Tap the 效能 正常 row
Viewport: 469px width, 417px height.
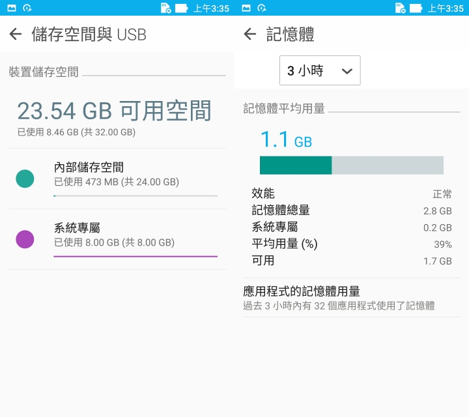[x=352, y=194]
